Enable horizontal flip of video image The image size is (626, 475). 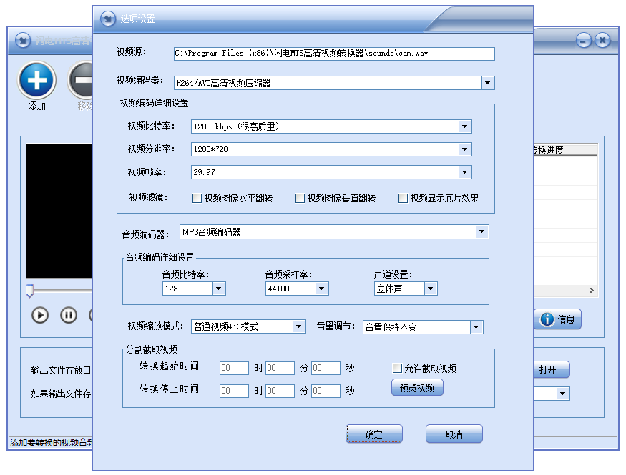point(197,198)
